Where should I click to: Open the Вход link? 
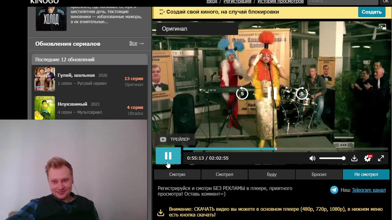point(212,2)
